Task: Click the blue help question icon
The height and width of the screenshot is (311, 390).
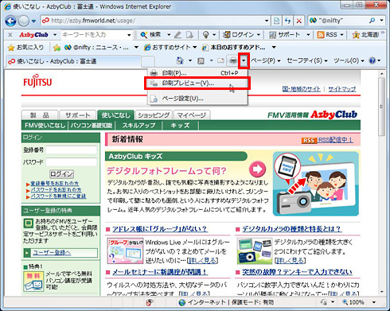Action: (372, 60)
